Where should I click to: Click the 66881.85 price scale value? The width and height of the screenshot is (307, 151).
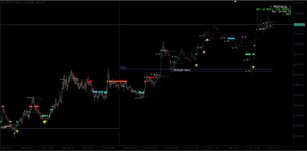(299, 136)
